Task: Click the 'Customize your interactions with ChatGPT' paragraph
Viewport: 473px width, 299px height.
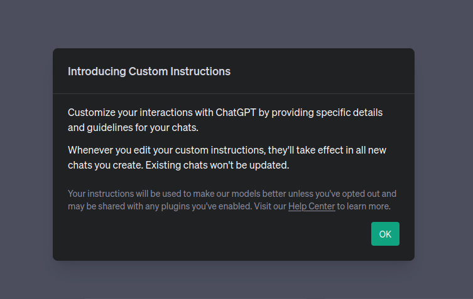Action: tap(225, 120)
